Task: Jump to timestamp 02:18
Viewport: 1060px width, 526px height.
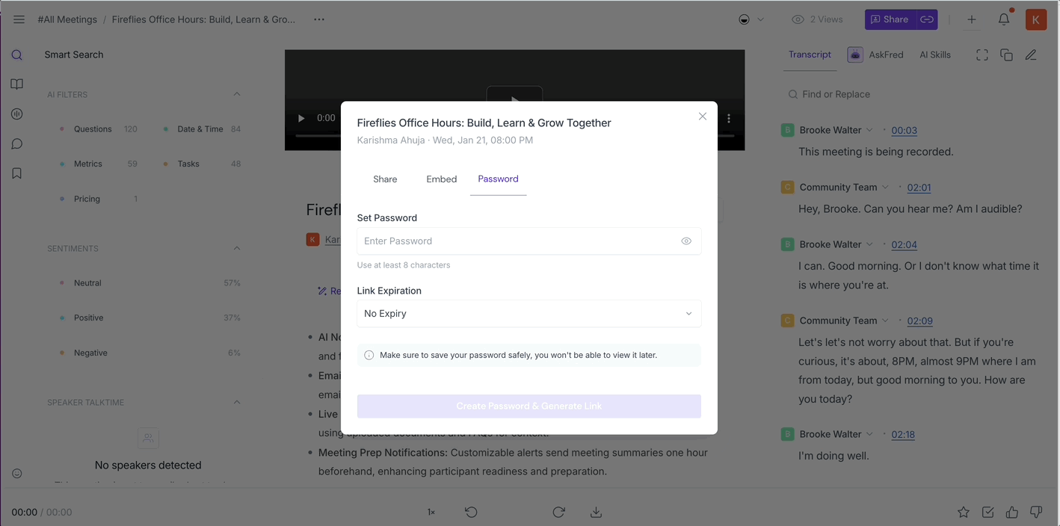Action: click(903, 434)
